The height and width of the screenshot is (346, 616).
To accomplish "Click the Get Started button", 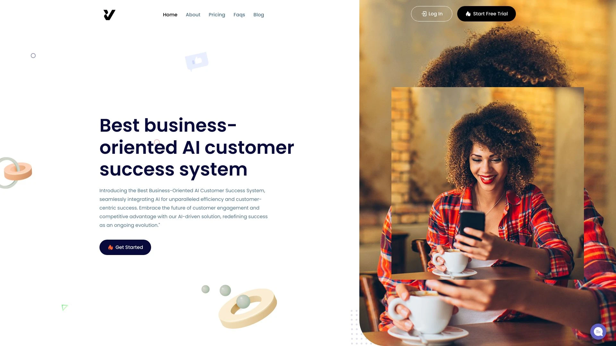I will (x=125, y=247).
